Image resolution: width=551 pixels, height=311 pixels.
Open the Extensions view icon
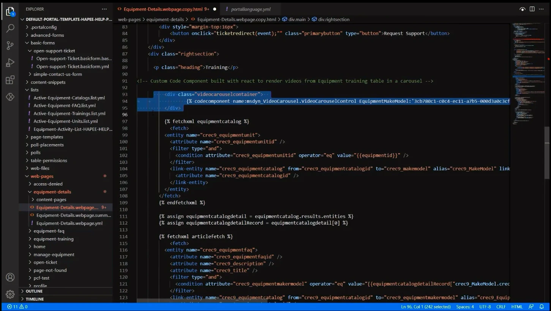pos(10,80)
